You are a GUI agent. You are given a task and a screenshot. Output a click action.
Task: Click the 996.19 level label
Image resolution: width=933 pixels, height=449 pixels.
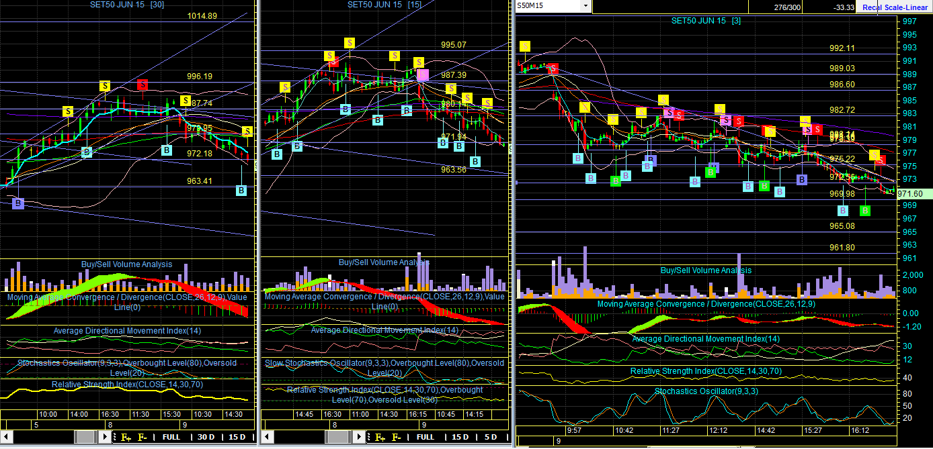(x=200, y=77)
